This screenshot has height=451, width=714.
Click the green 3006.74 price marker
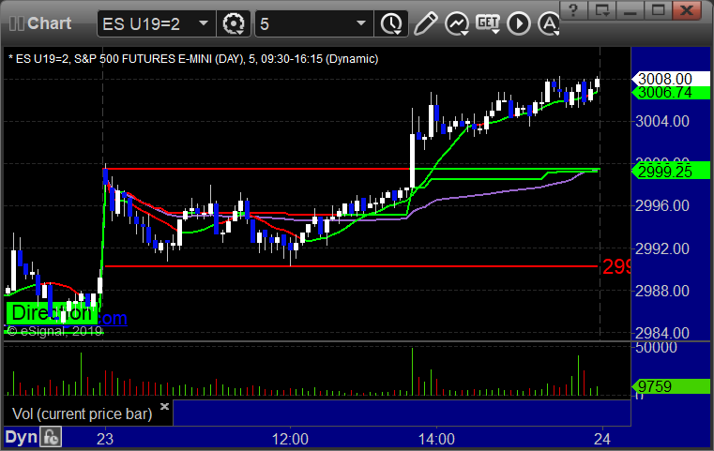pos(670,93)
